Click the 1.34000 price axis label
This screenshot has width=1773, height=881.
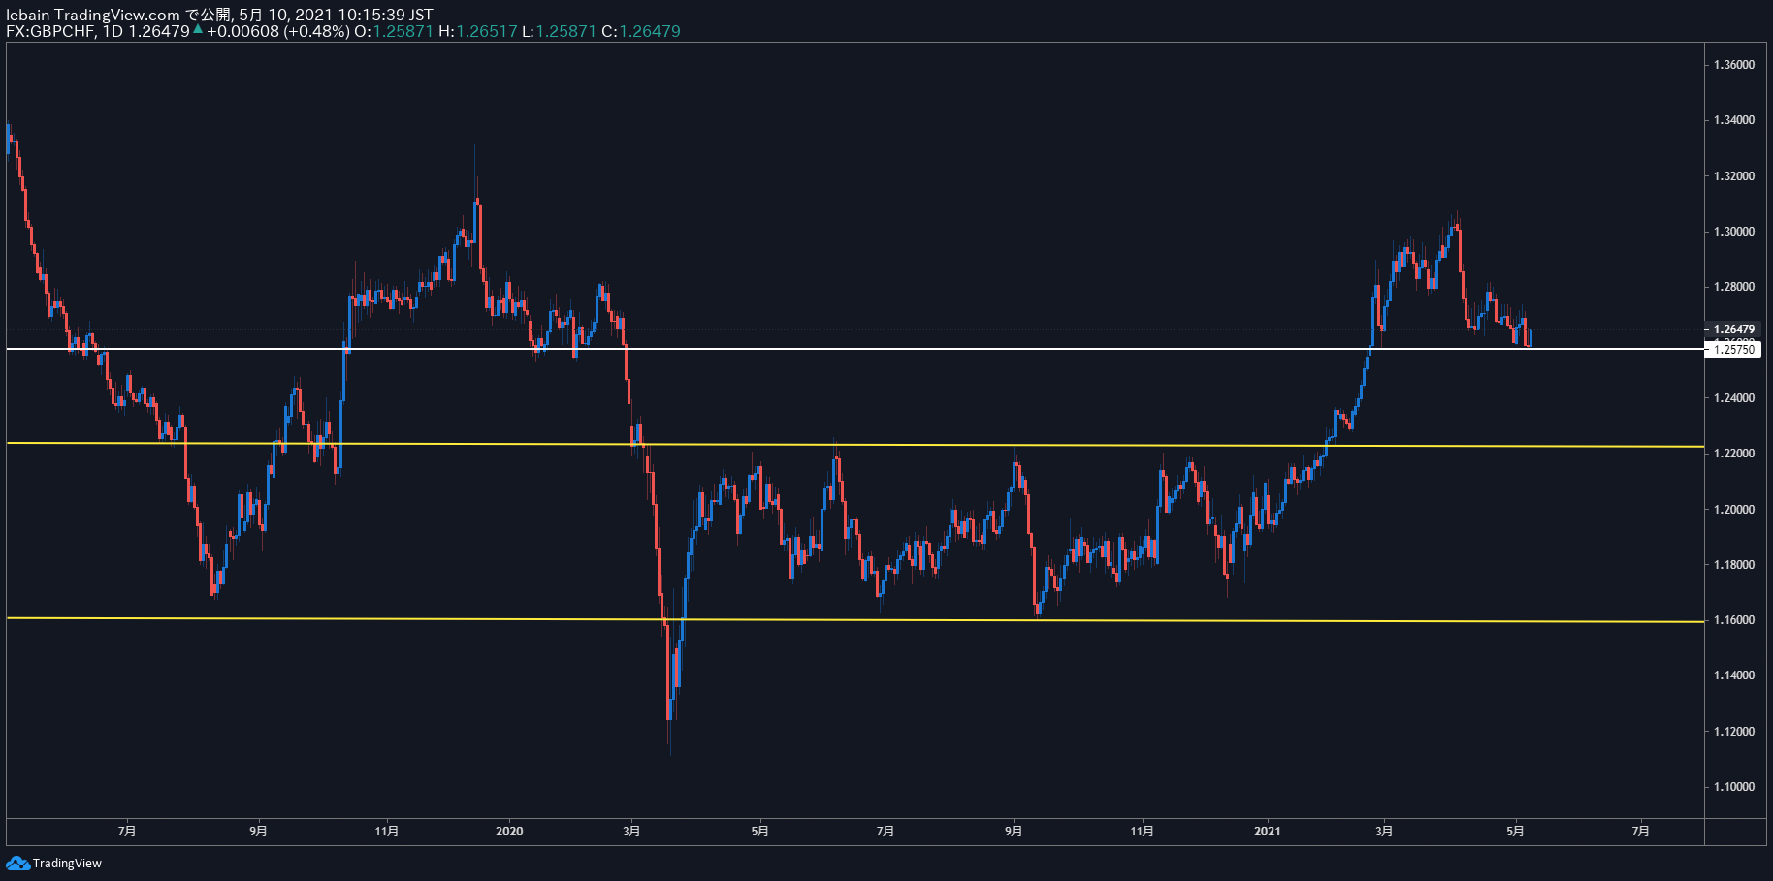tap(1733, 120)
